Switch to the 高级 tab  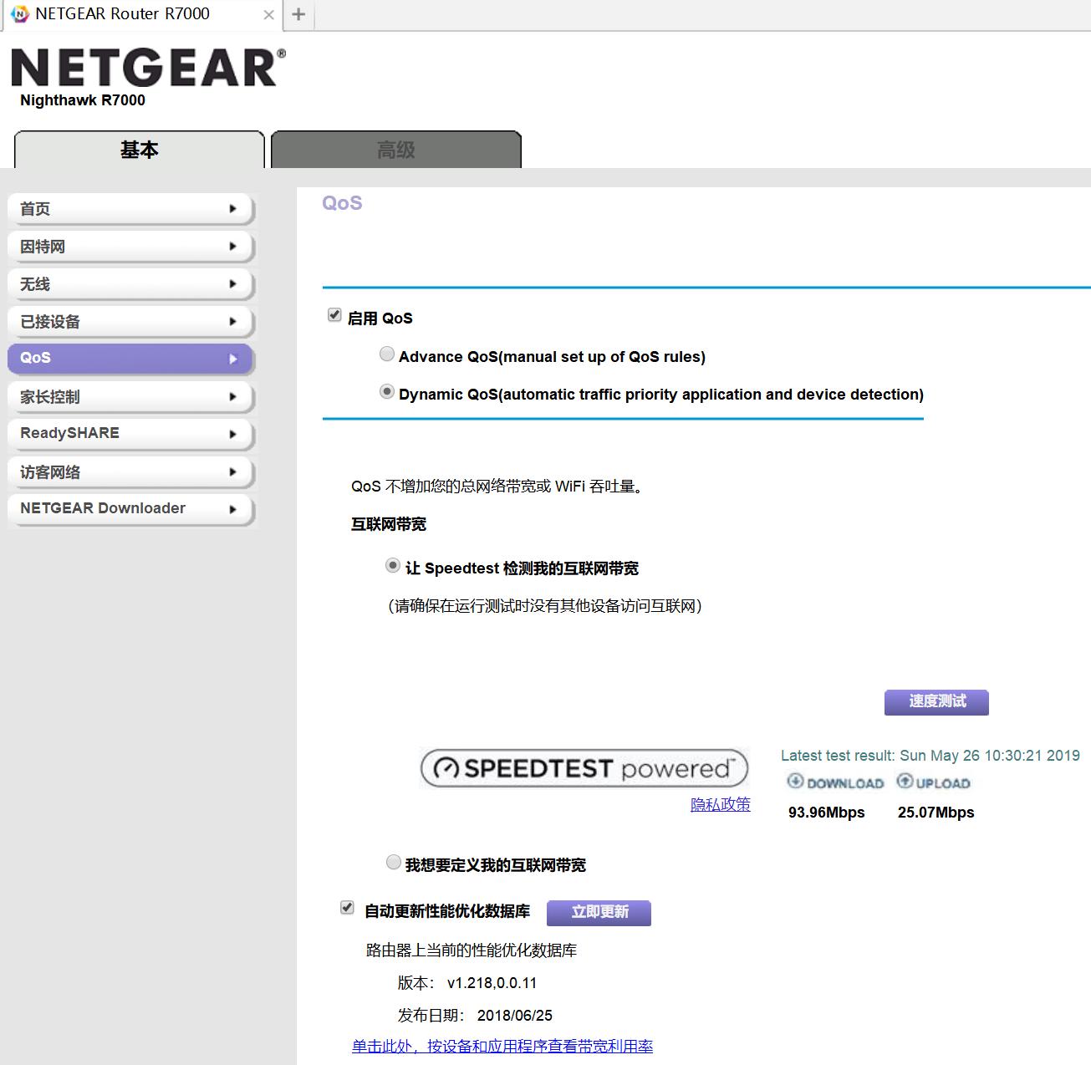pyautogui.click(x=396, y=150)
